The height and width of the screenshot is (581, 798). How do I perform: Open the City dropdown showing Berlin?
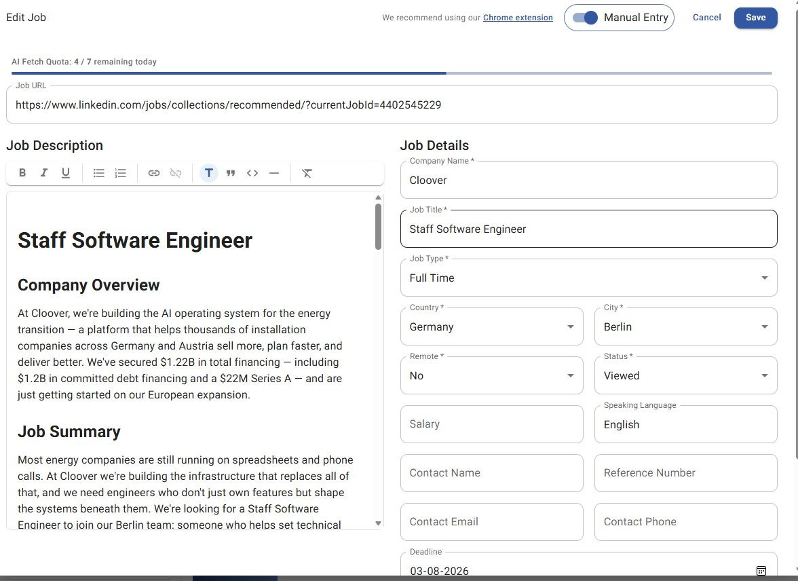pyautogui.click(x=685, y=327)
